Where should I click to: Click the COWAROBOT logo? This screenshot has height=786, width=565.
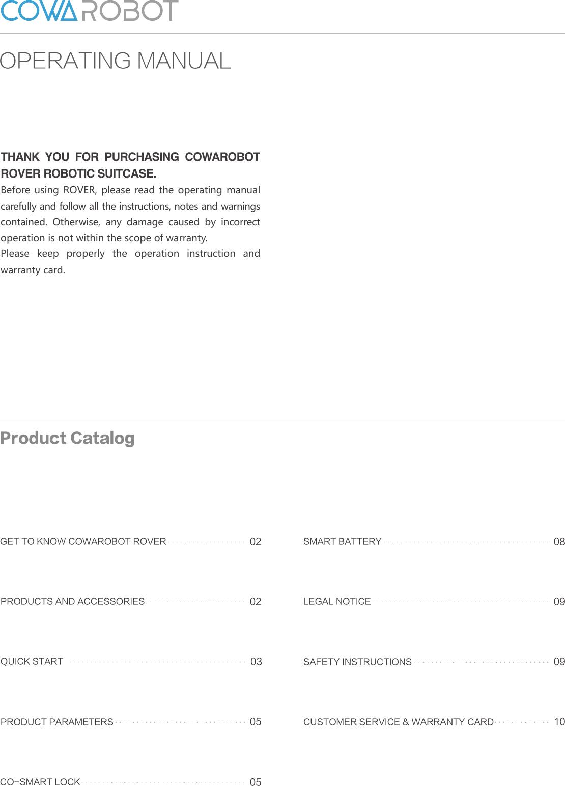coord(89,11)
